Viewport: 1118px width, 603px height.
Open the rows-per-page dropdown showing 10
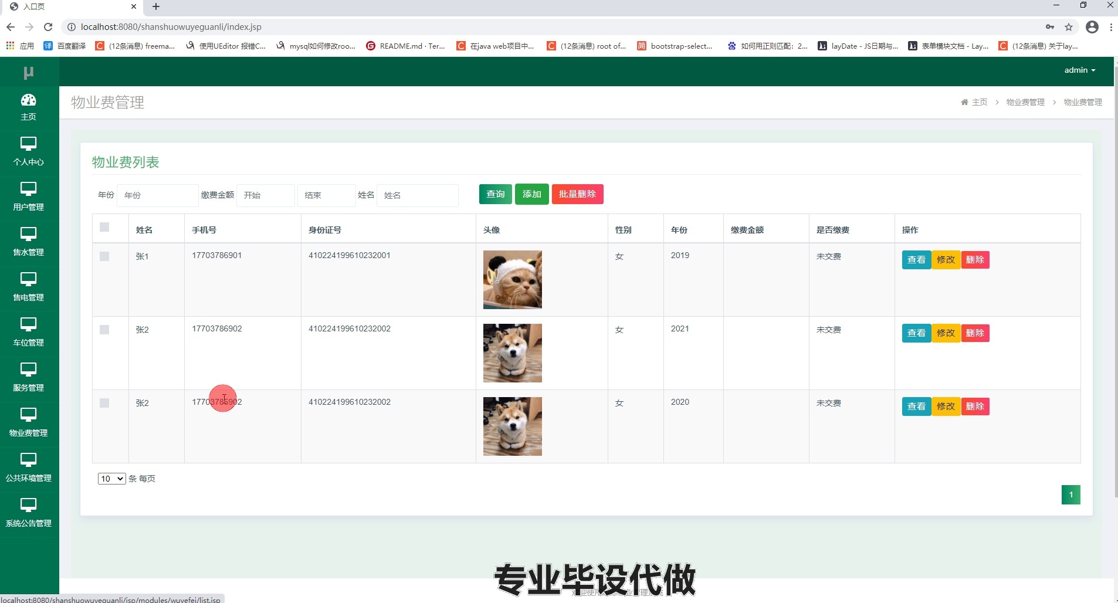pos(111,479)
